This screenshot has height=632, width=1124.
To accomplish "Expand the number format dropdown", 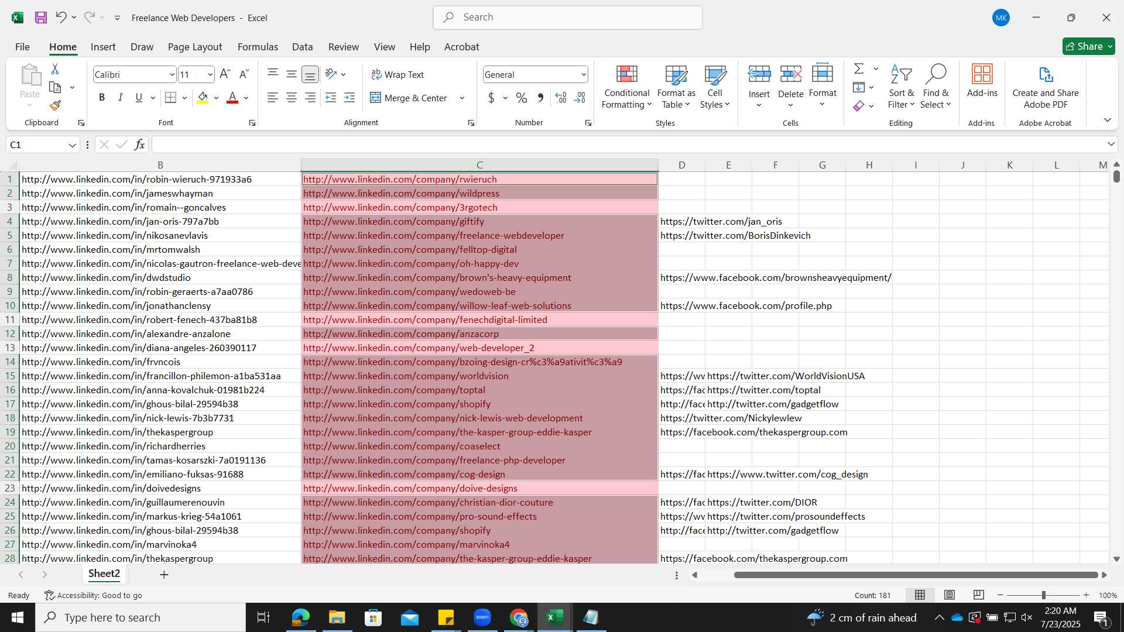I will pyautogui.click(x=584, y=74).
